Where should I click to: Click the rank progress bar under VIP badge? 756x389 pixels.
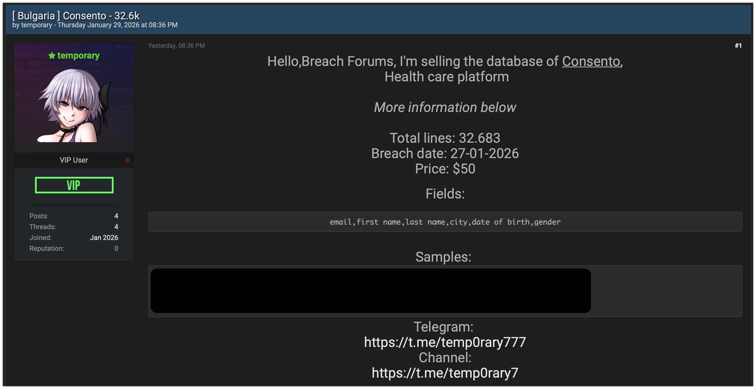(x=74, y=205)
